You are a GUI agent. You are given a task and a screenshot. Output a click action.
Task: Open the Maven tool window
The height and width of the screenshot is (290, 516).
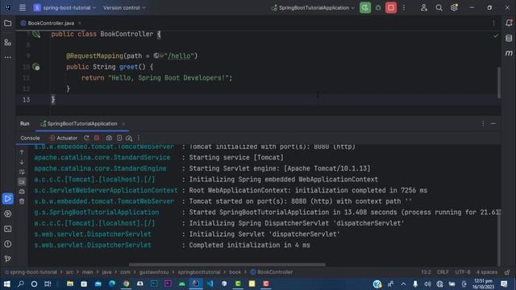click(x=509, y=53)
